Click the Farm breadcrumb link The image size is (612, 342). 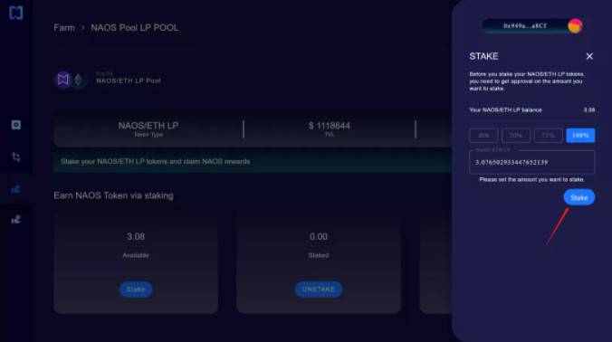tap(64, 28)
